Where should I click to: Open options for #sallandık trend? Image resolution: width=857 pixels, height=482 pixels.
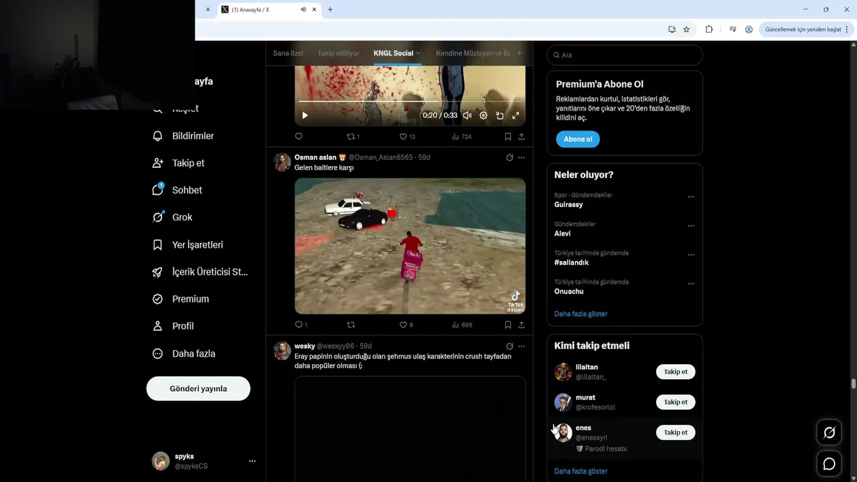click(x=691, y=255)
